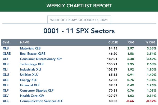Open Consumer Discretionary XLY link
158x105 pixels.
[41, 59]
